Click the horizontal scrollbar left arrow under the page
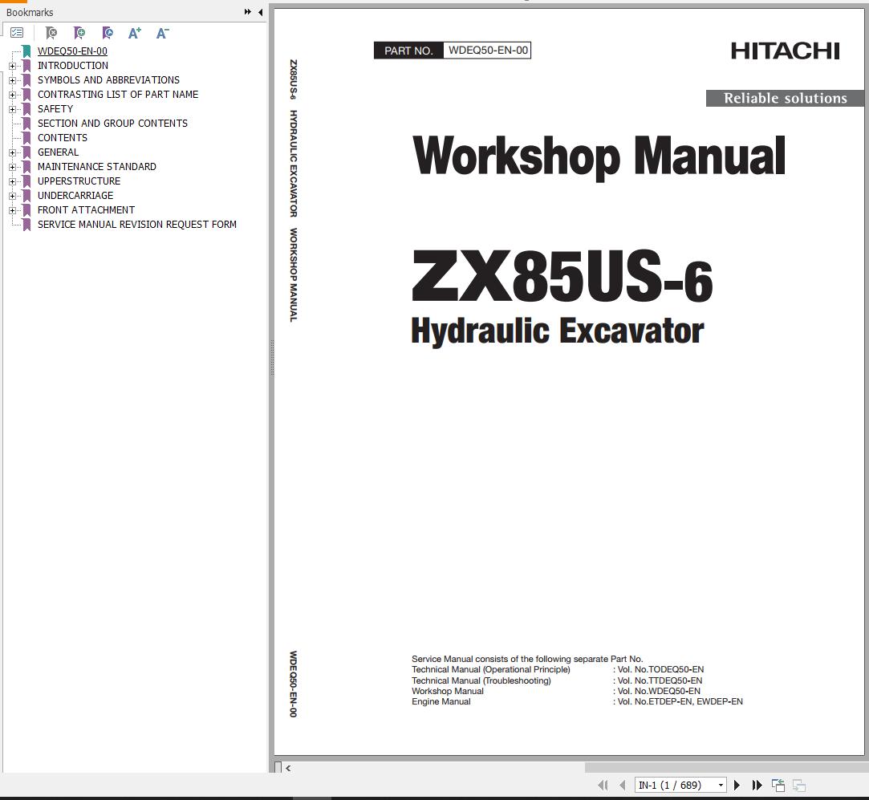Image resolution: width=869 pixels, height=800 pixels. tap(288, 768)
